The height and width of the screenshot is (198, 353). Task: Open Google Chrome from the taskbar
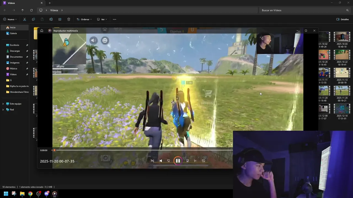[30, 194]
